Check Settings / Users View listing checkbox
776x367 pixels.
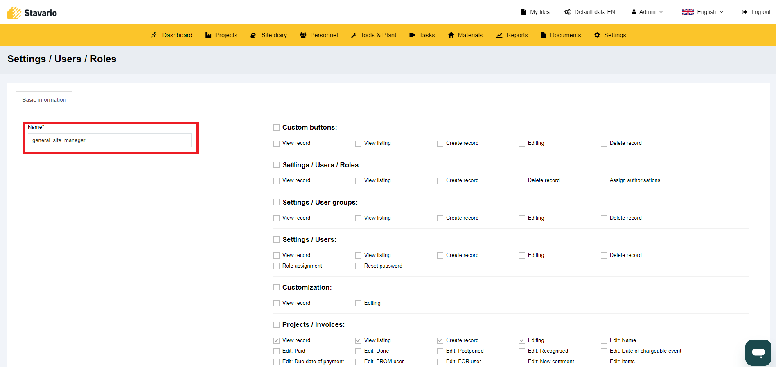(x=358, y=256)
